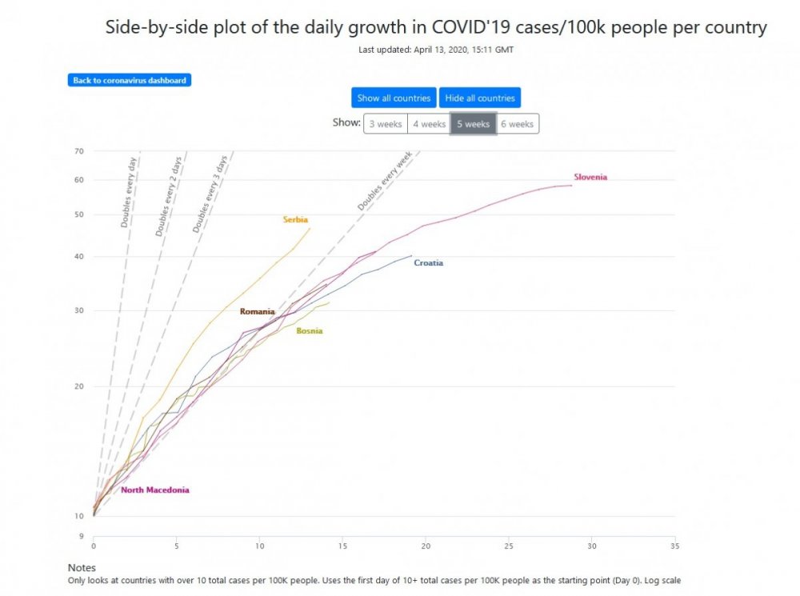Image resolution: width=800 pixels, height=596 pixels.
Task: Select the 3 weeks option
Action: tap(385, 124)
